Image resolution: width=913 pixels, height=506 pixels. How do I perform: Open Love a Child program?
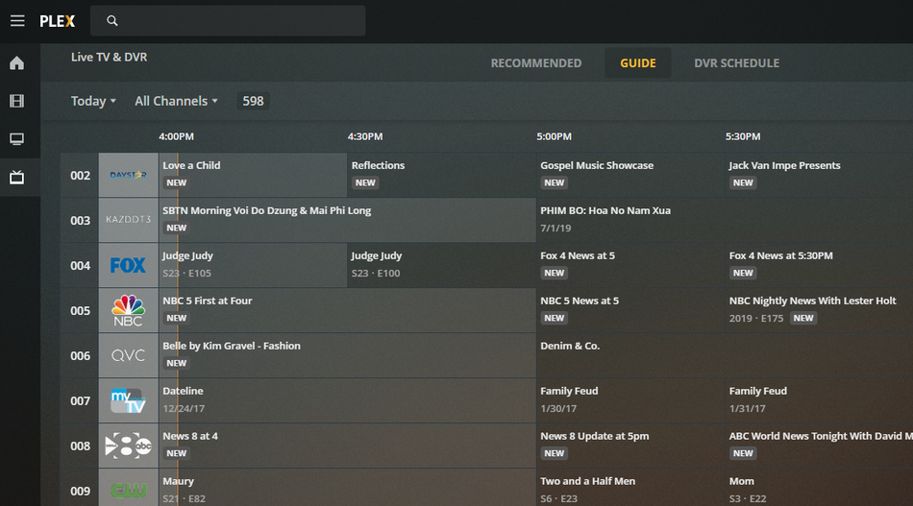(x=253, y=175)
